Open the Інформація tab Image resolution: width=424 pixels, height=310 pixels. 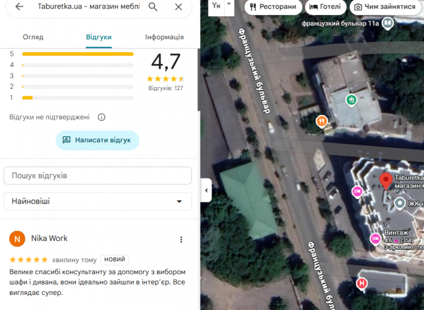(x=164, y=37)
